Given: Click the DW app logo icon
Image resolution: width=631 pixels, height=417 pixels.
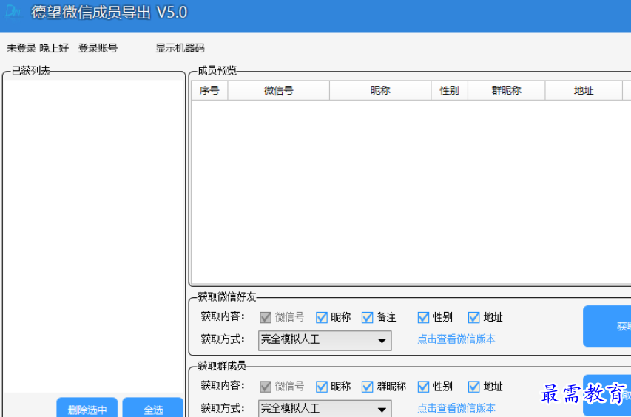Looking at the screenshot, I should (13, 12).
